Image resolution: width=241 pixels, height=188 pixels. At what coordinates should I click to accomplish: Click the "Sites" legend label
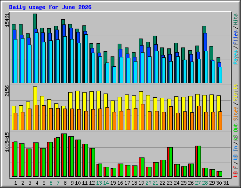pyautogui.click(x=236, y=114)
